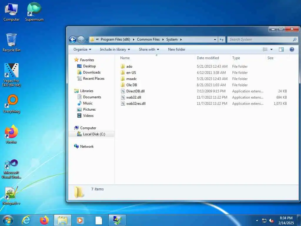This screenshot has height=226, width=301.
Task: Select the Firefox desktop shortcut
Action: pyautogui.click(x=11, y=134)
